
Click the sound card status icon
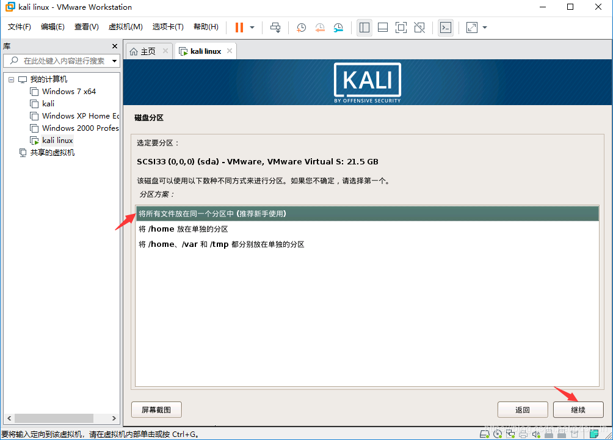click(x=536, y=434)
